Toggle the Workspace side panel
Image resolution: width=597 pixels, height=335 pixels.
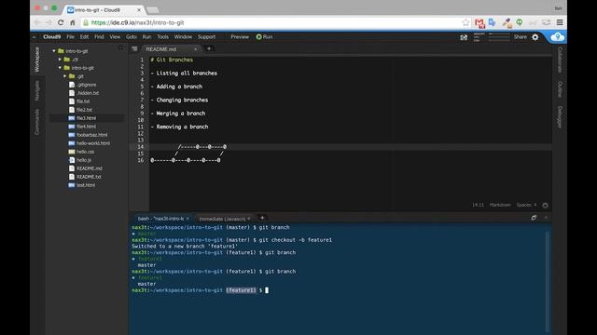[x=37, y=60]
